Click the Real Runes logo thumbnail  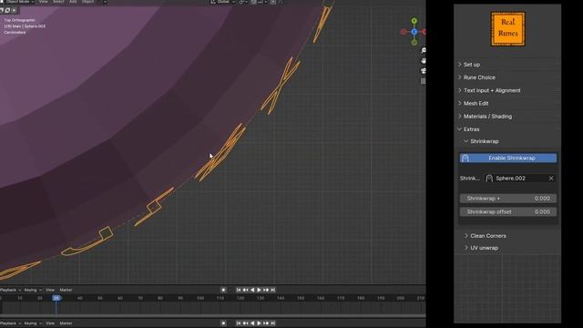click(508, 29)
